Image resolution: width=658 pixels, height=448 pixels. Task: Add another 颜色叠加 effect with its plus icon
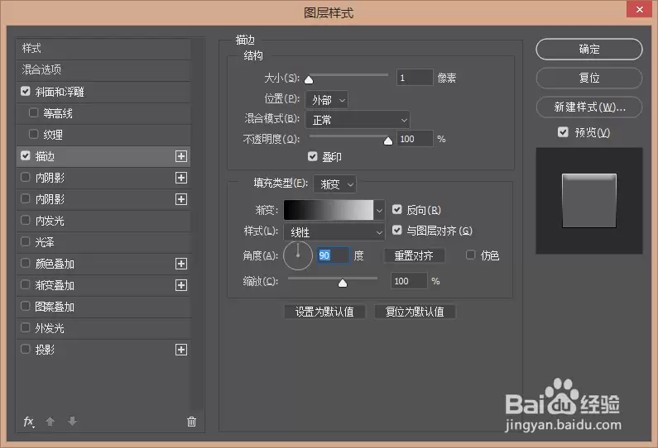click(181, 264)
